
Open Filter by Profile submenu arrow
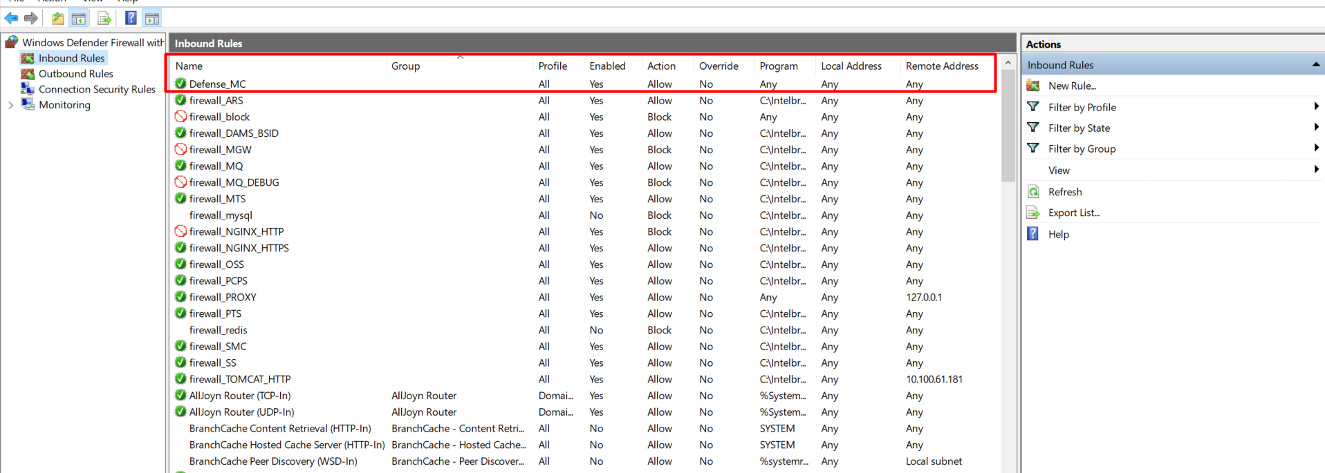[x=1315, y=106]
